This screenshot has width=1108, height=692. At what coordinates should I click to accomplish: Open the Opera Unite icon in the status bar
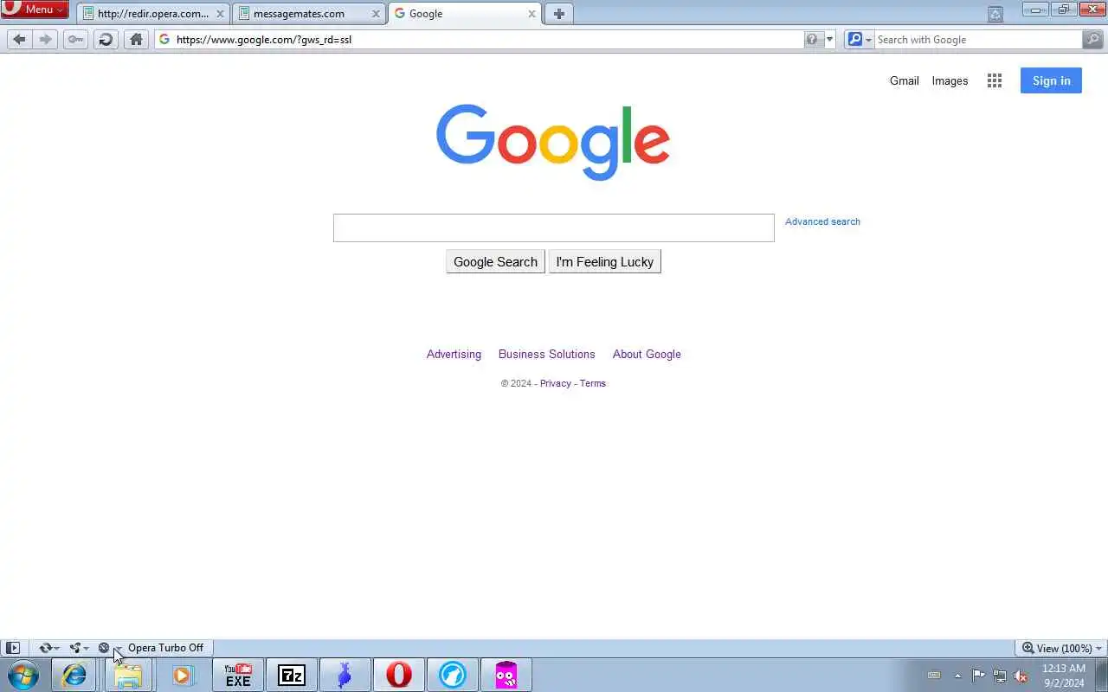coord(75,648)
